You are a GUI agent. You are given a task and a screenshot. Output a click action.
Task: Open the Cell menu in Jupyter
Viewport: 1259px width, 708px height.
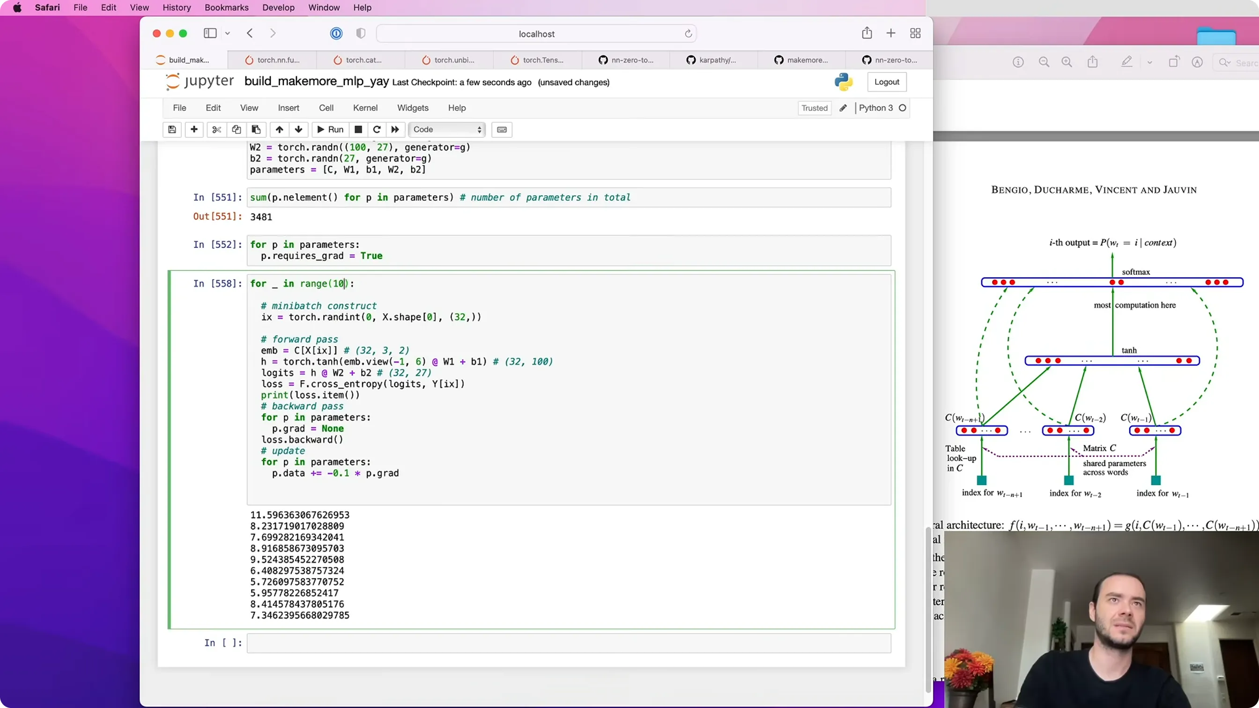(326, 108)
